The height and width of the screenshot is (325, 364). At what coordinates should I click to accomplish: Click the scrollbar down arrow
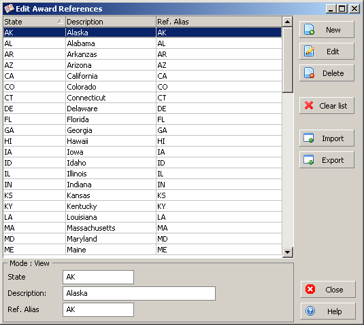(x=287, y=252)
